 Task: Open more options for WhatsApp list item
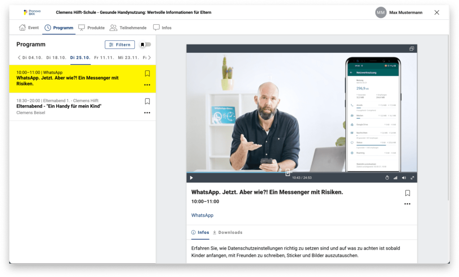pyautogui.click(x=147, y=85)
